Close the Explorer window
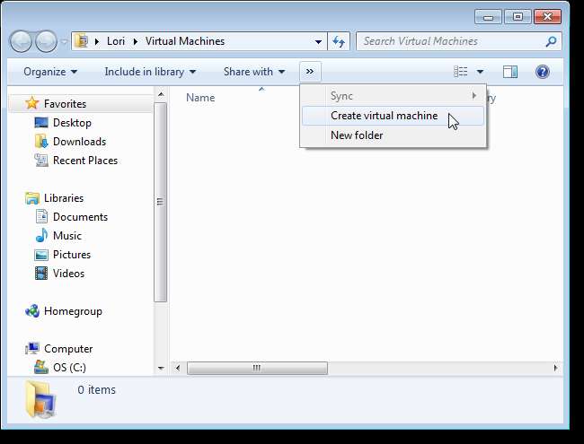This screenshot has height=444, width=584. click(x=547, y=17)
